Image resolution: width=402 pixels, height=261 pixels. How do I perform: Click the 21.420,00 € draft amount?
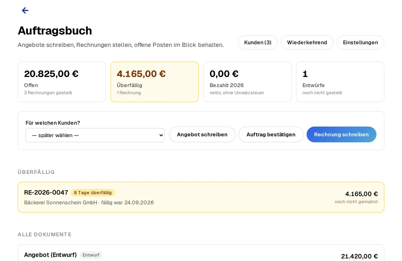point(359,256)
